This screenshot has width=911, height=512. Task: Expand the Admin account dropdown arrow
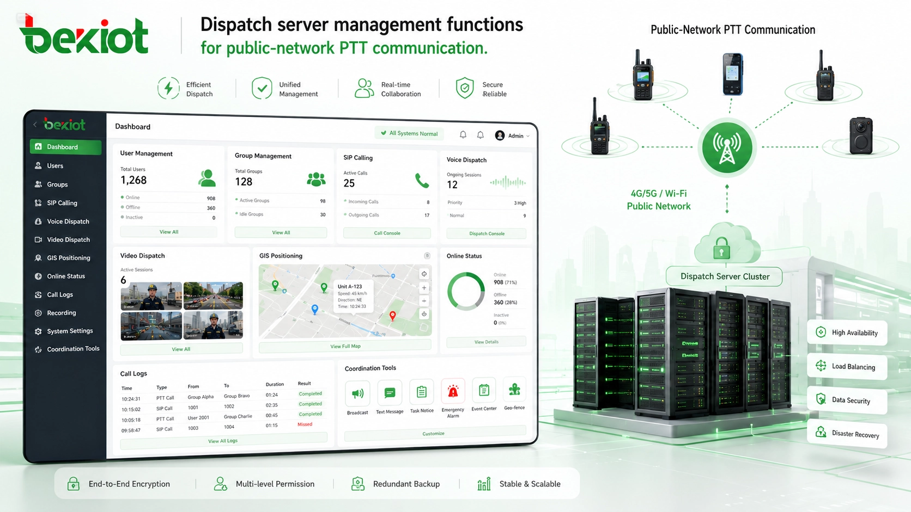click(x=528, y=136)
